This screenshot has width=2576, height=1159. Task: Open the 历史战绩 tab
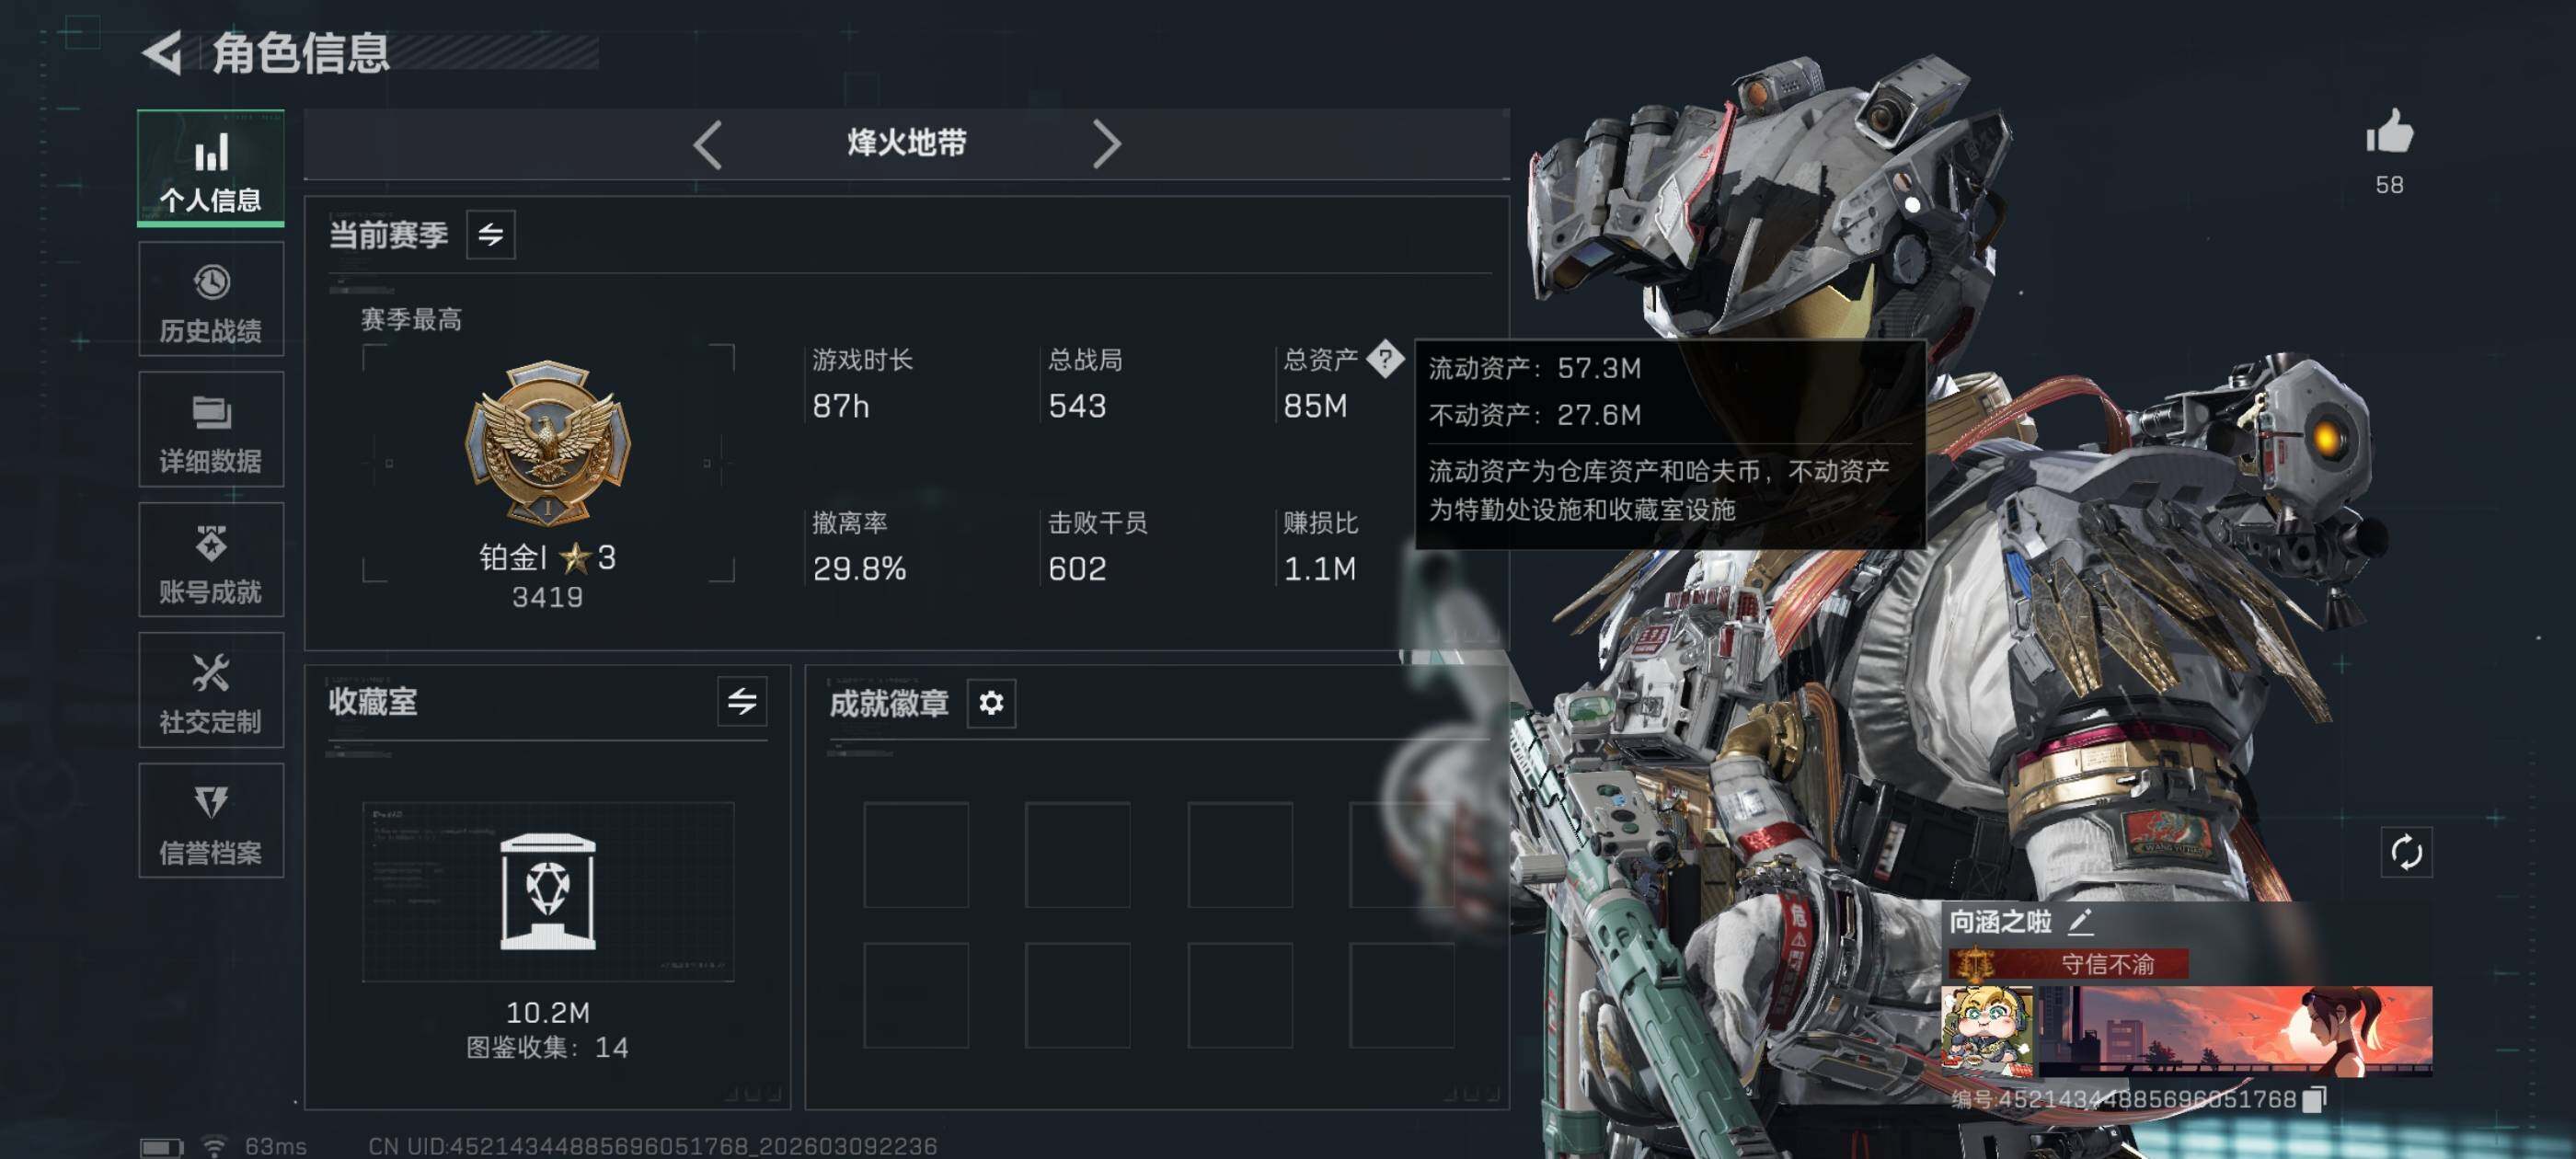(x=211, y=299)
